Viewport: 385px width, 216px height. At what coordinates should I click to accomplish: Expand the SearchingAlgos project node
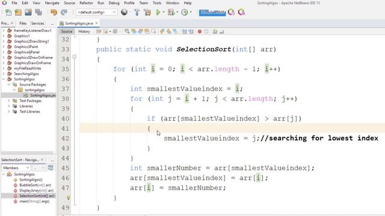click(x=4, y=74)
